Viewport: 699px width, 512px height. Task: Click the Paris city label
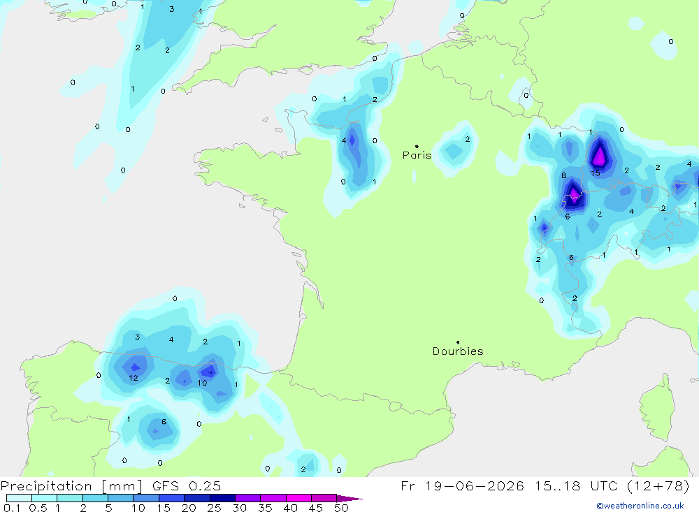417,155
